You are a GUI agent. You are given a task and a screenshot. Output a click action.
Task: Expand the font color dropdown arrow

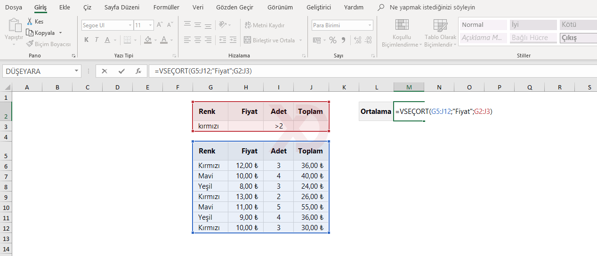pyautogui.click(x=171, y=40)
